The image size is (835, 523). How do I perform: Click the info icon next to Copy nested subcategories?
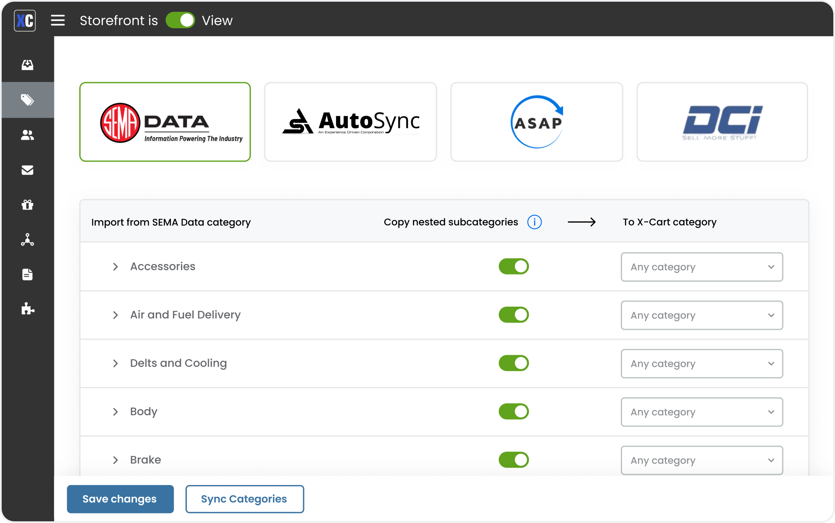point(534,222)
